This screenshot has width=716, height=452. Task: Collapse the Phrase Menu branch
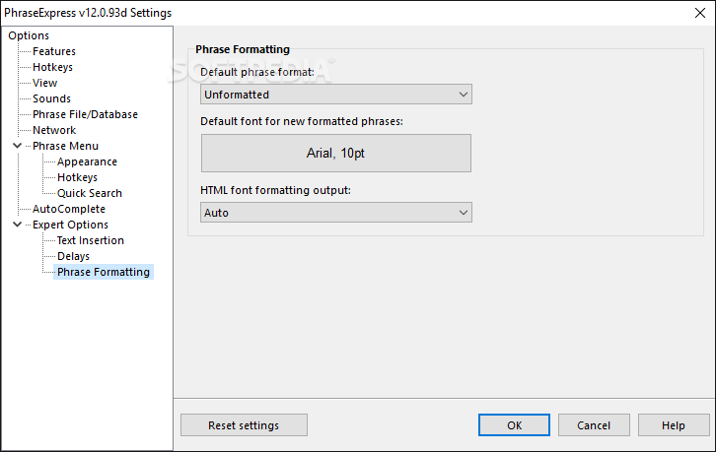tap(18, 146)
